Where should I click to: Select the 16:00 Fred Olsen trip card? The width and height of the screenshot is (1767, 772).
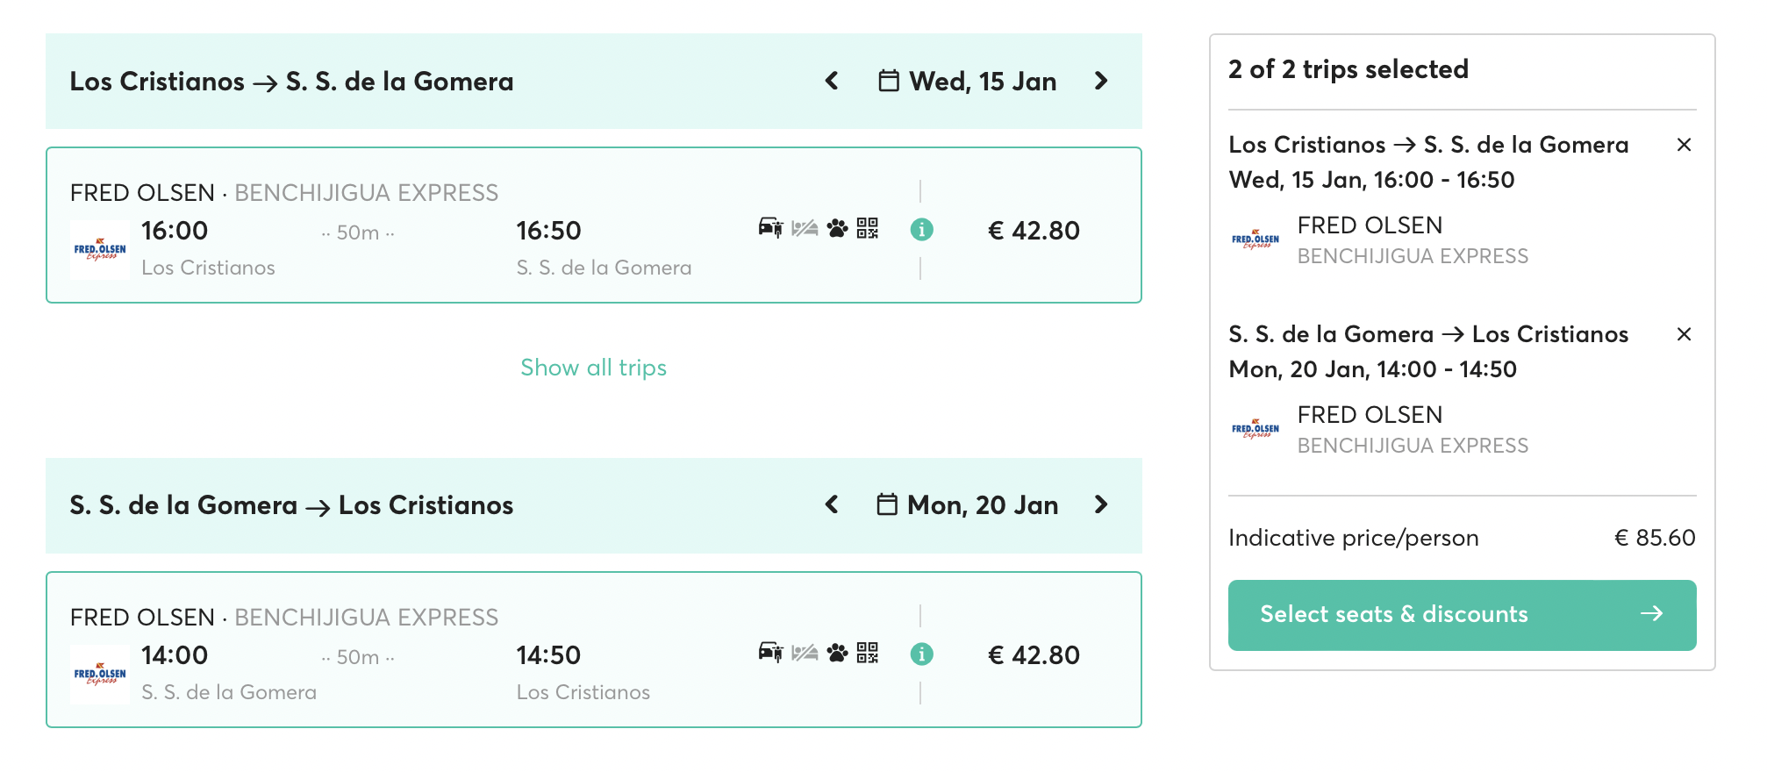pyautogui.click(x=593, y=225)
